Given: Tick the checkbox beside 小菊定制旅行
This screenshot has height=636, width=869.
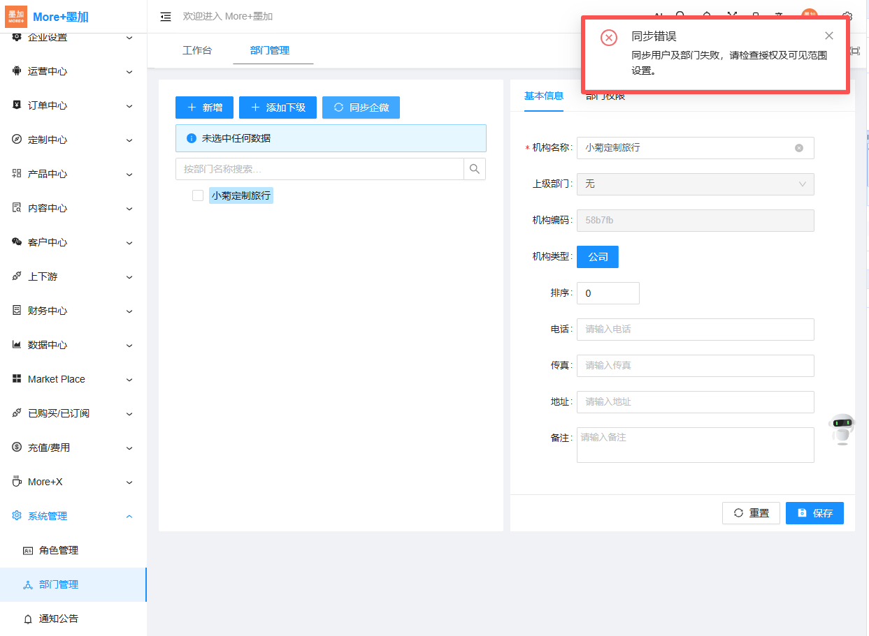Looking at the screenshot, I should click(x=198, y=196).
